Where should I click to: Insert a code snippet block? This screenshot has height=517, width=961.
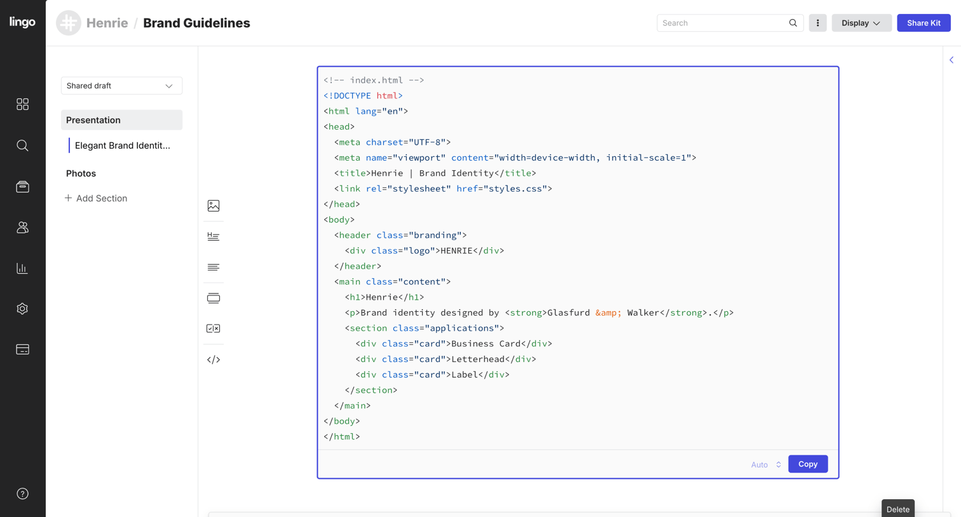pyautogui.click(x=214, y=359)
